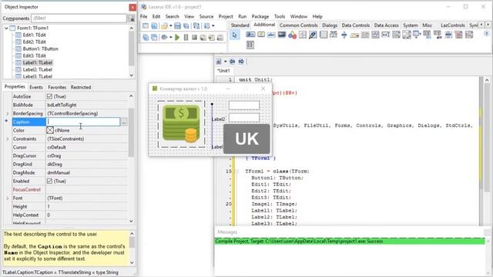The image size is (493, 277).
Task: Open the Restricted tab in Object Inspector
Action: 81,87
